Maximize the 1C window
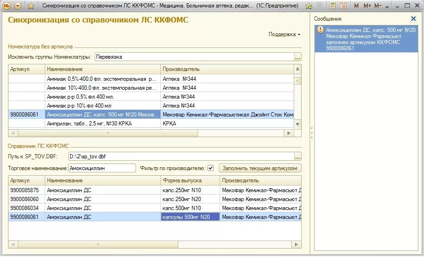The height and width of the screenshot is (257, 424). 407,6
